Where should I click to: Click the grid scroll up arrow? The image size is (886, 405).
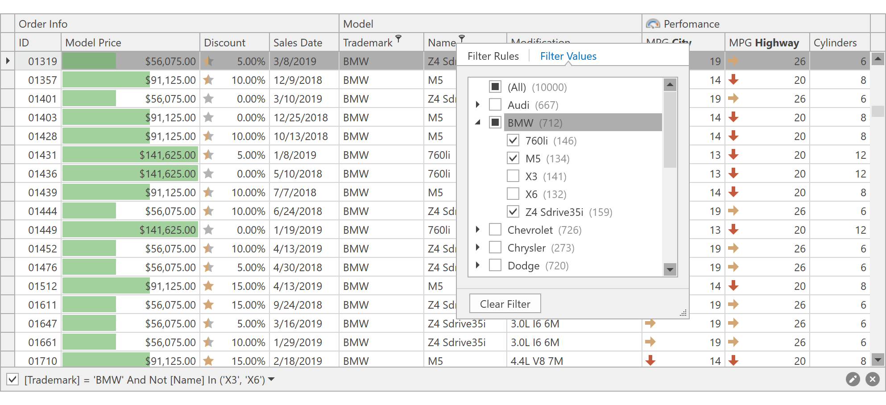tap(878, 59)
